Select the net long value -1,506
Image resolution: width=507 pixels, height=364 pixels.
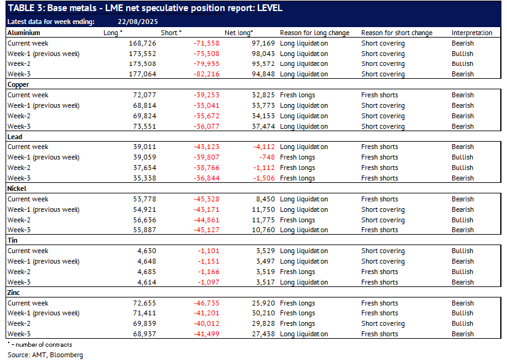tap(264, 178)
